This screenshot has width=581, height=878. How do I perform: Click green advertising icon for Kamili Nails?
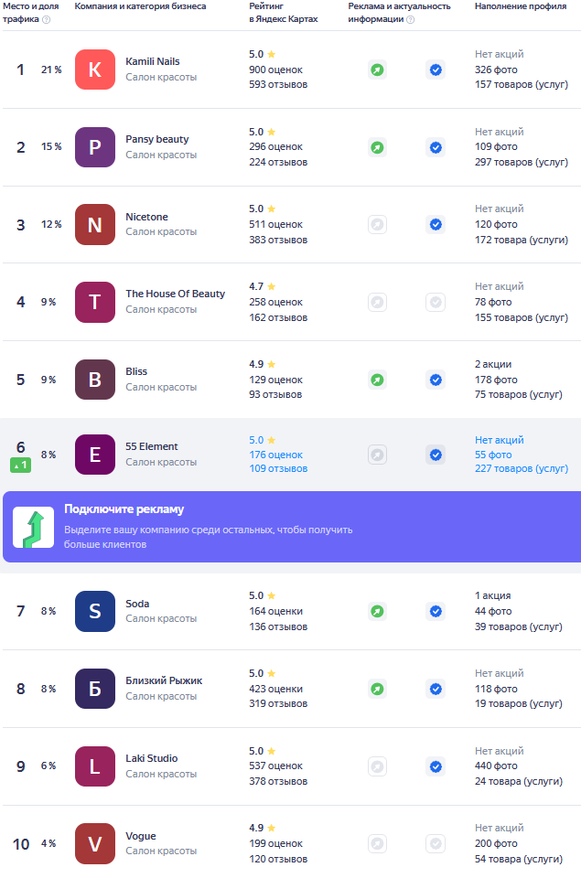click(377, 70)
